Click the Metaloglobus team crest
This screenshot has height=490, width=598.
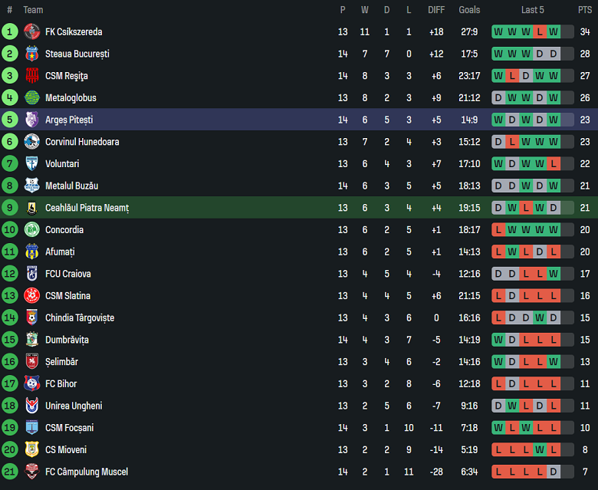(31, 97)
